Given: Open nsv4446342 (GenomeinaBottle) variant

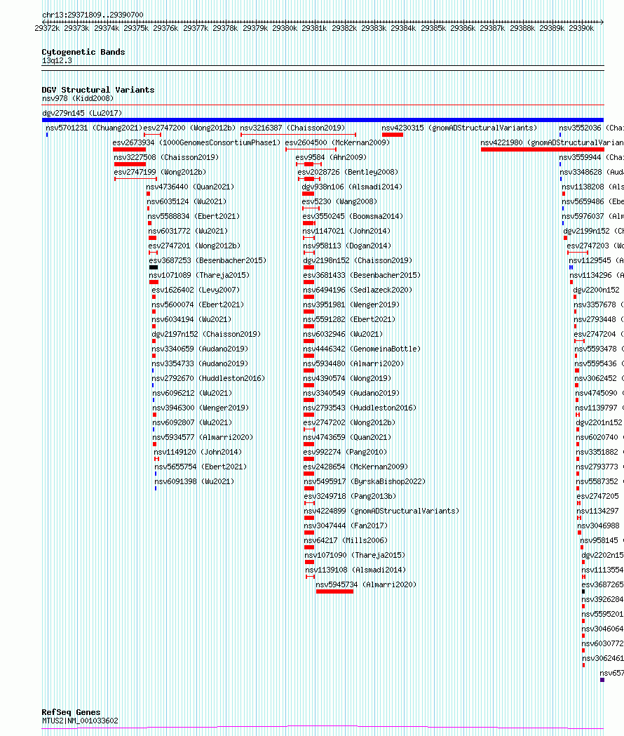Looking at the screenshot, I should click(x=362, y=349).
